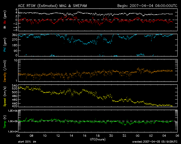
Task: Click the "04" hour label on time axis
Action: pos(164,136)
